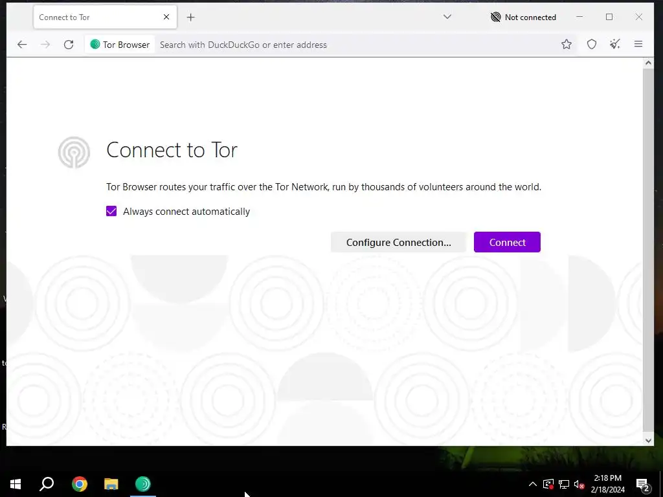Click the New Identity broom icon
663x497 pixels.
coord(615,44)
